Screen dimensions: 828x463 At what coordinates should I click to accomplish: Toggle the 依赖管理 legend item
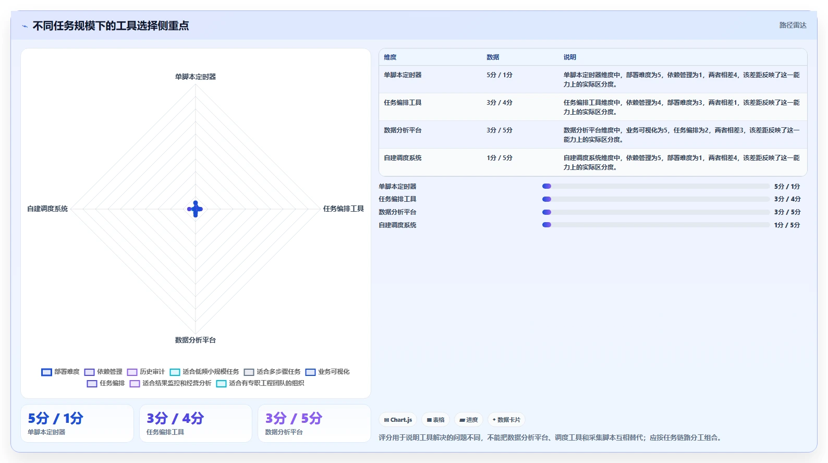tap(103, 372)
